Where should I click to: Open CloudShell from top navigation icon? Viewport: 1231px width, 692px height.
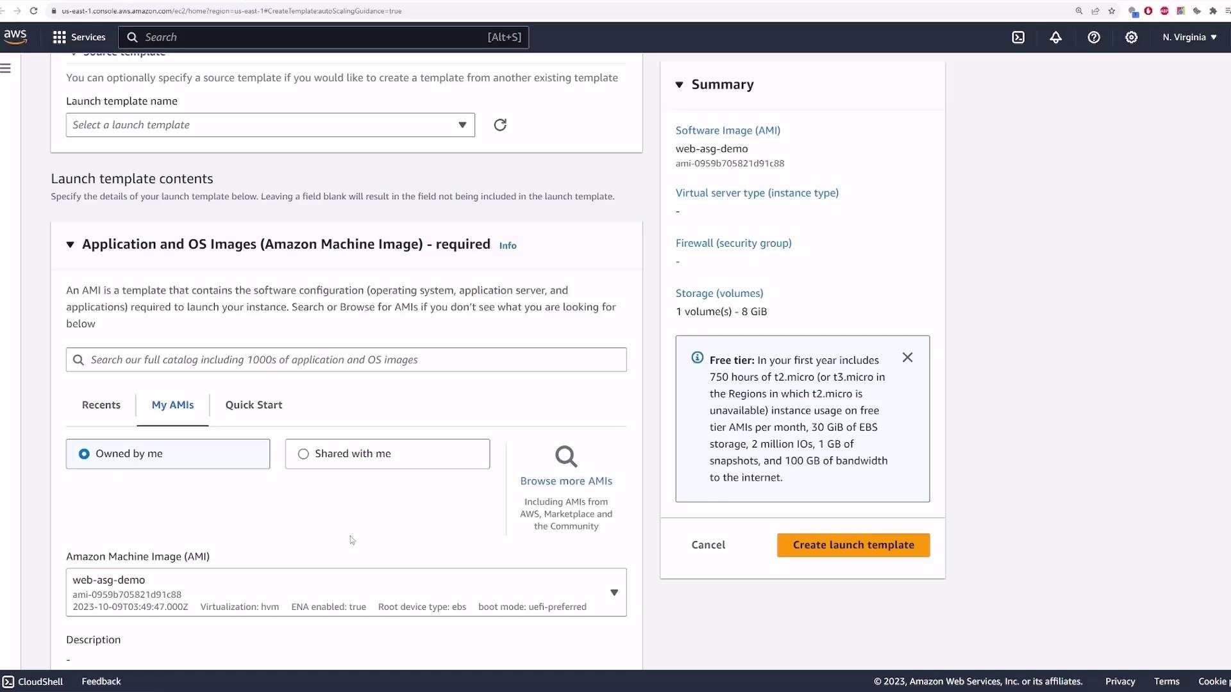(x=1018, y=37)
